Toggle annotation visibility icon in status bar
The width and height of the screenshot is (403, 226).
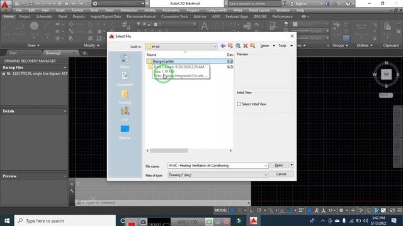pyautogui.click(x=317, y=210)
